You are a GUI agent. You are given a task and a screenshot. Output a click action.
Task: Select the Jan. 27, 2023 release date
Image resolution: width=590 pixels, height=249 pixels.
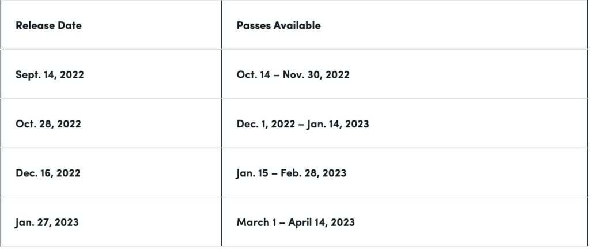click(x=47, y=222)
